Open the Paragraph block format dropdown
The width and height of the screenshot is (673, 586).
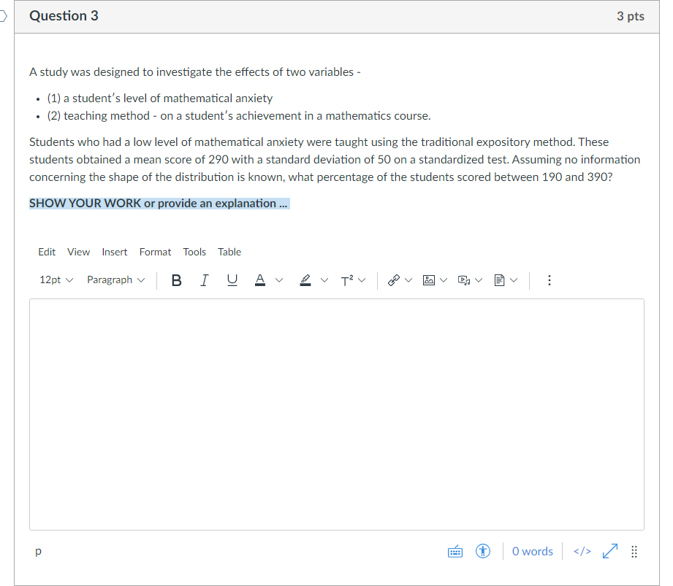116,280
